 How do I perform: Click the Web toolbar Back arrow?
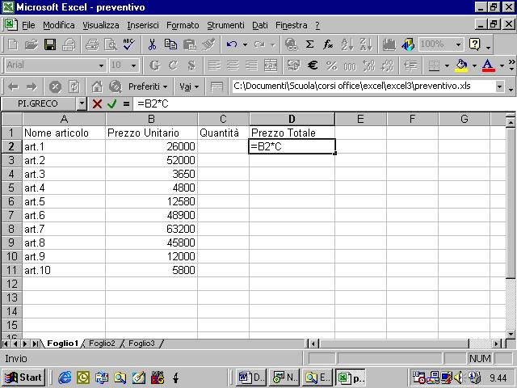tap(13, 86)
